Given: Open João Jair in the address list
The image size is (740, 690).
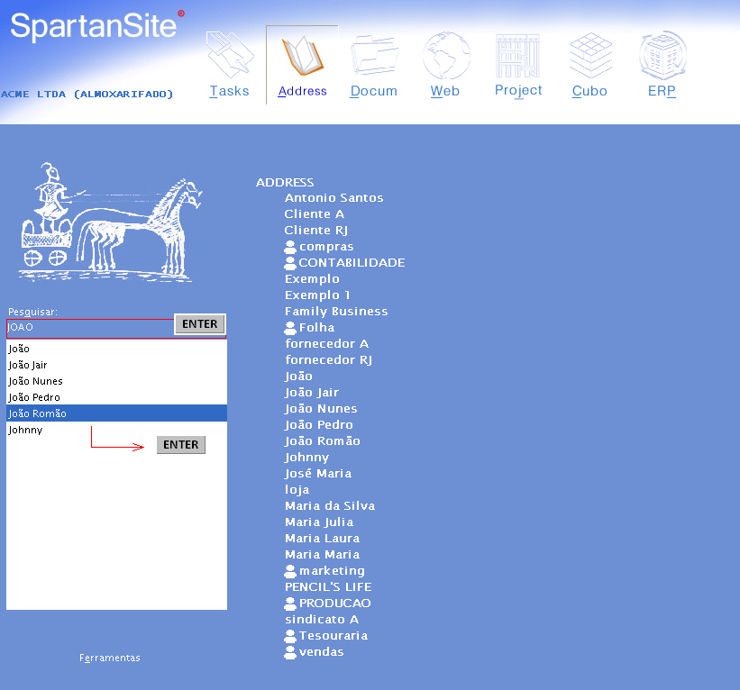Looking at the screenshot, I should 312,393.
